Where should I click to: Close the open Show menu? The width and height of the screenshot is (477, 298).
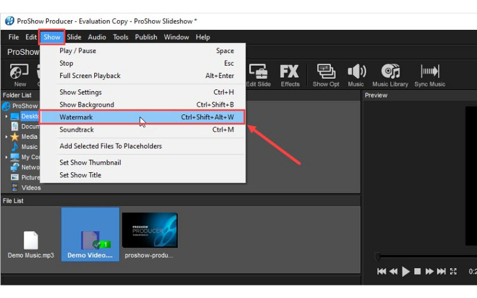click(52, 37)
